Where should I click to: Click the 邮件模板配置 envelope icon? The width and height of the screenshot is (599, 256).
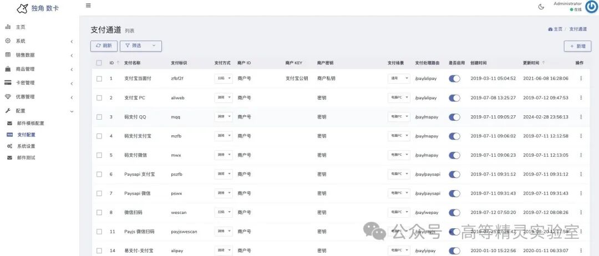(x=9, y=123)
